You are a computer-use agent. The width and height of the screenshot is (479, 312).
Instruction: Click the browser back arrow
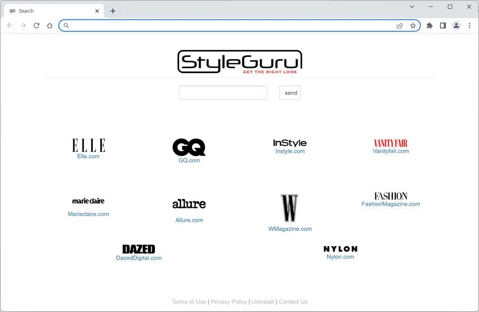(10, 26)
